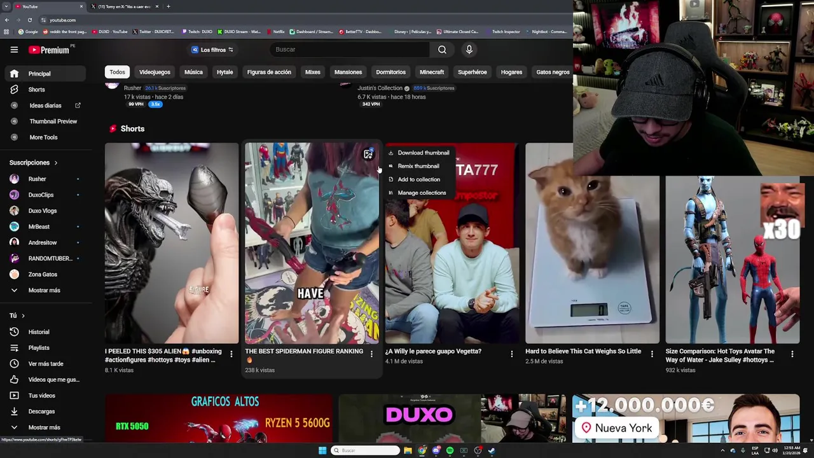
Task: Choose Remix thumbnail from context menu
Action: pos(418,166)
